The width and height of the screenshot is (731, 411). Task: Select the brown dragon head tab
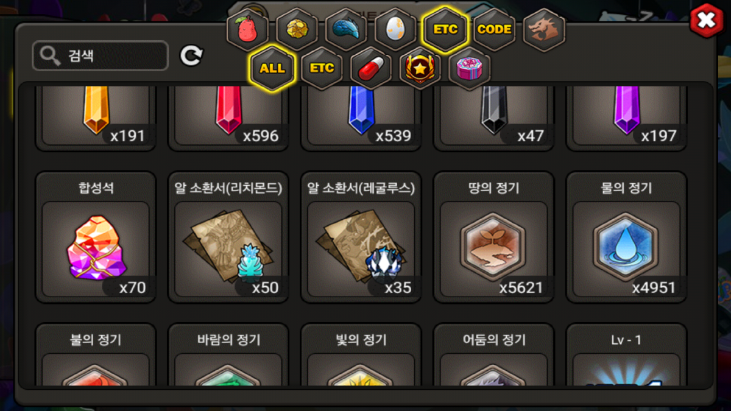coord(544,29)
